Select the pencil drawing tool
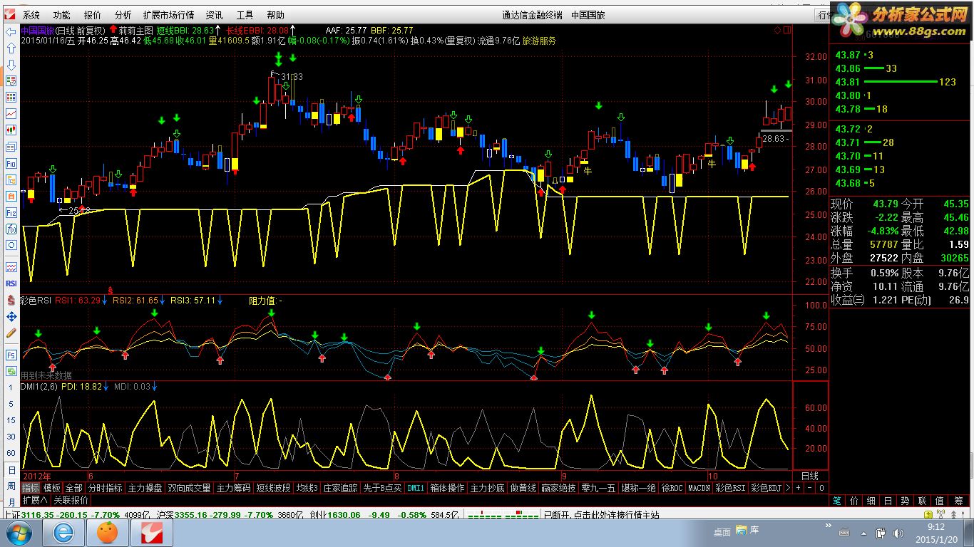This screenshot has height=547, width=974. (x=11, y=333)
